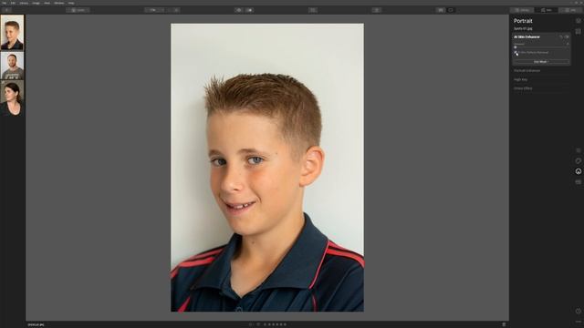Open the Help menu
584x328 pixels.
[x=71, y=3]
